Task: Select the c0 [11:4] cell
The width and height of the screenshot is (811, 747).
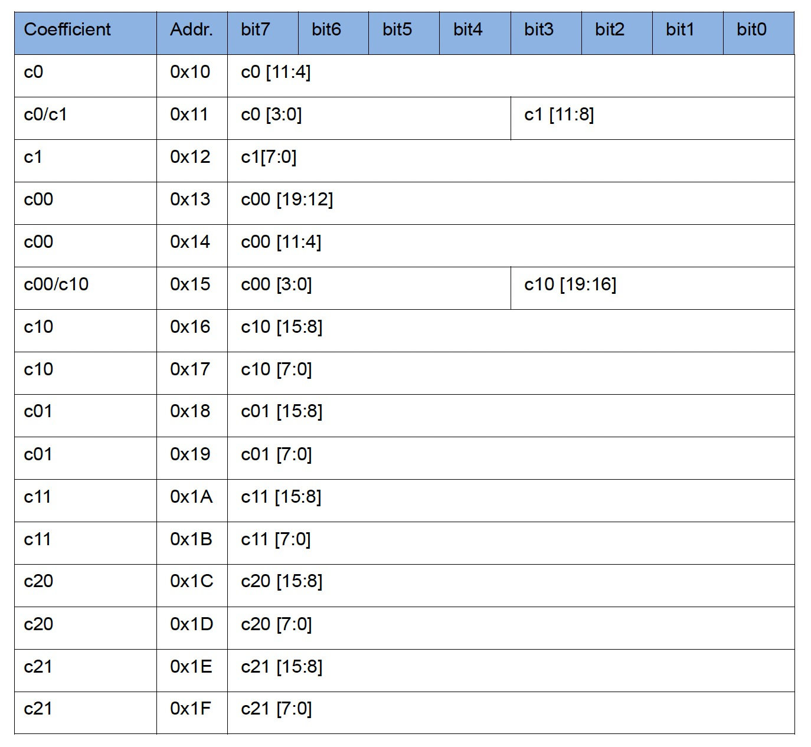Action: pyautogui.click(x=511, y=76)
